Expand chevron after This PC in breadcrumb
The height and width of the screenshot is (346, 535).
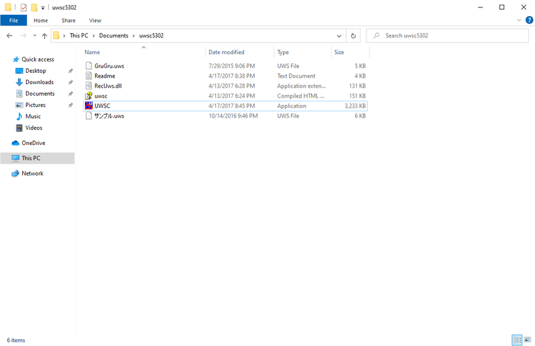[x=94, y=35]
